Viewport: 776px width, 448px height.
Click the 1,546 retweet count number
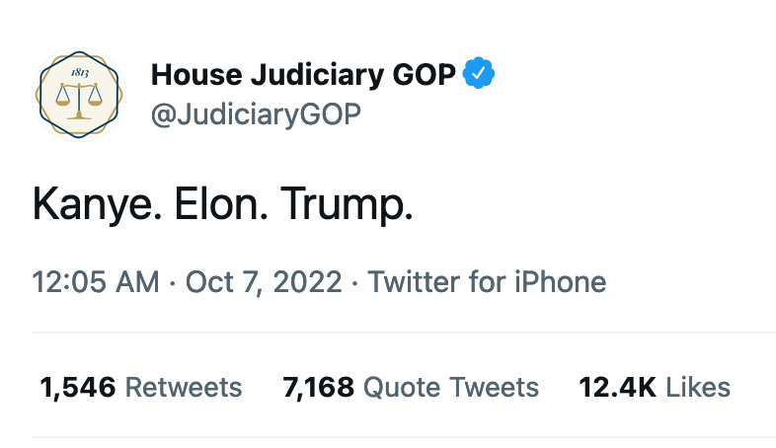click(78, 387)
